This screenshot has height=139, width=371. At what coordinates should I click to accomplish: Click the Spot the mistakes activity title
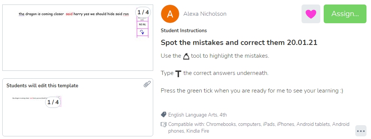point(239,43)
